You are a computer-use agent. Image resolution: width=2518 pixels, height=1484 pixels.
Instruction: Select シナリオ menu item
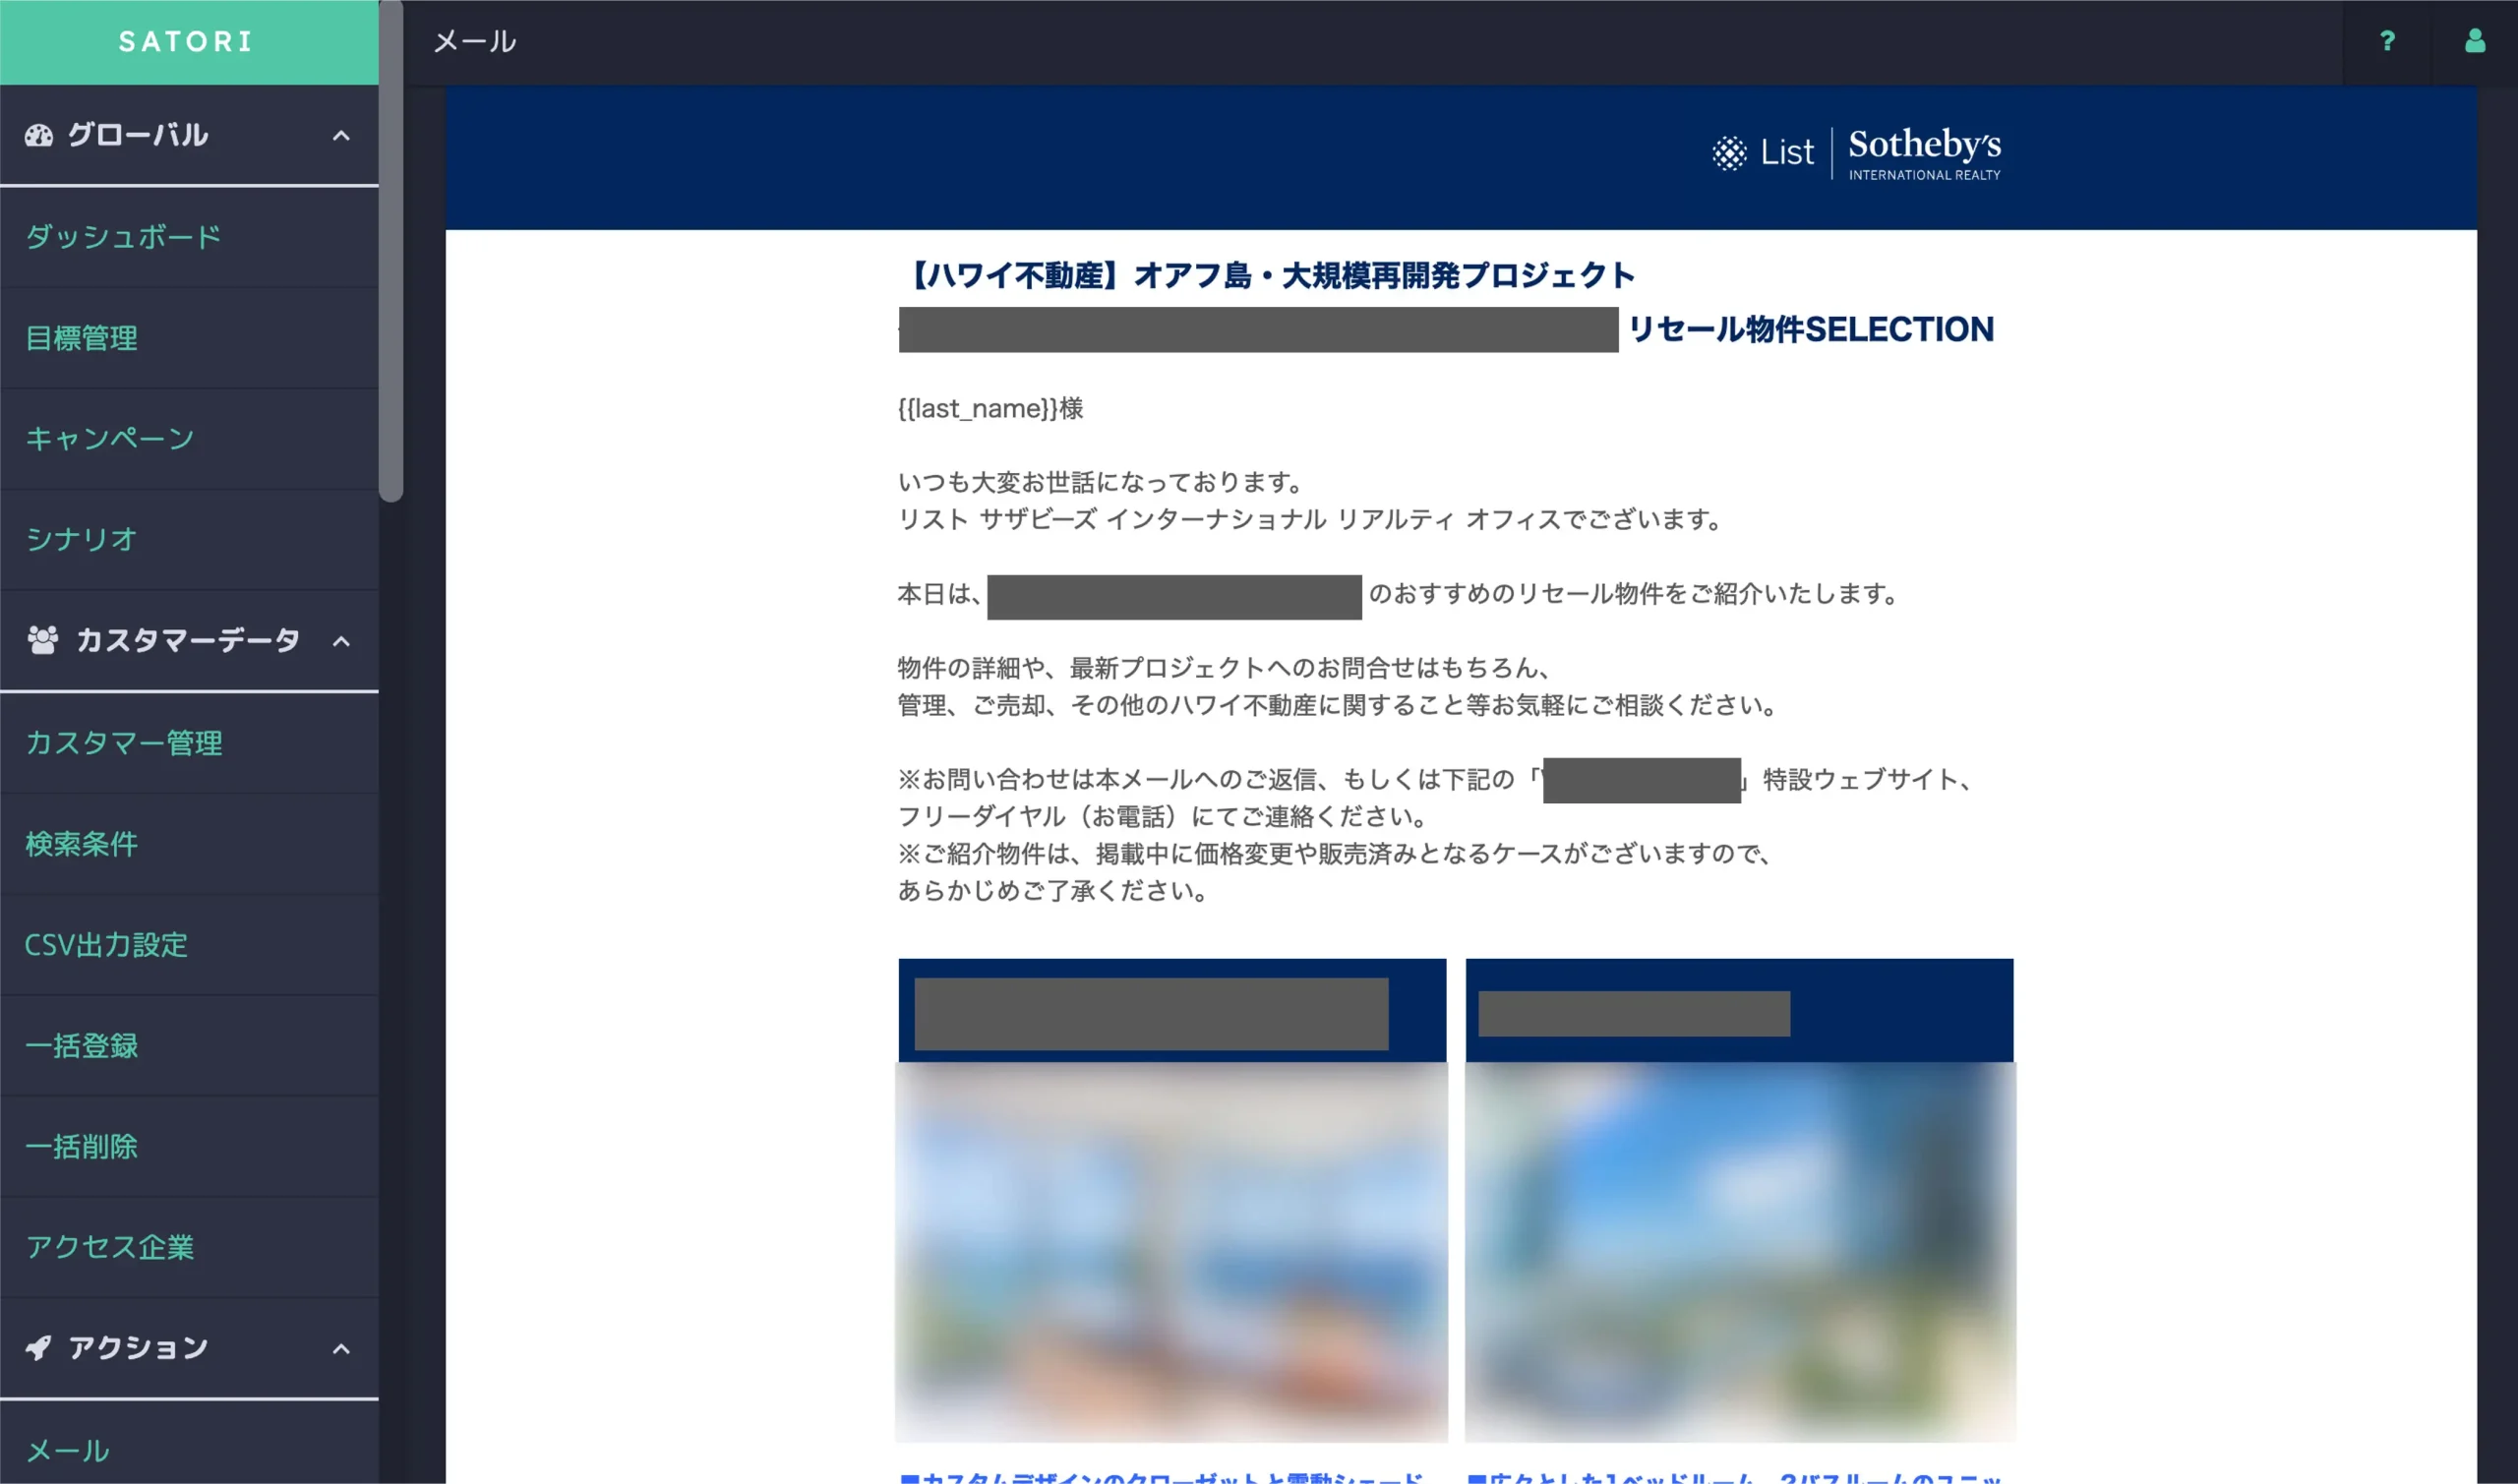coord(81,539)
